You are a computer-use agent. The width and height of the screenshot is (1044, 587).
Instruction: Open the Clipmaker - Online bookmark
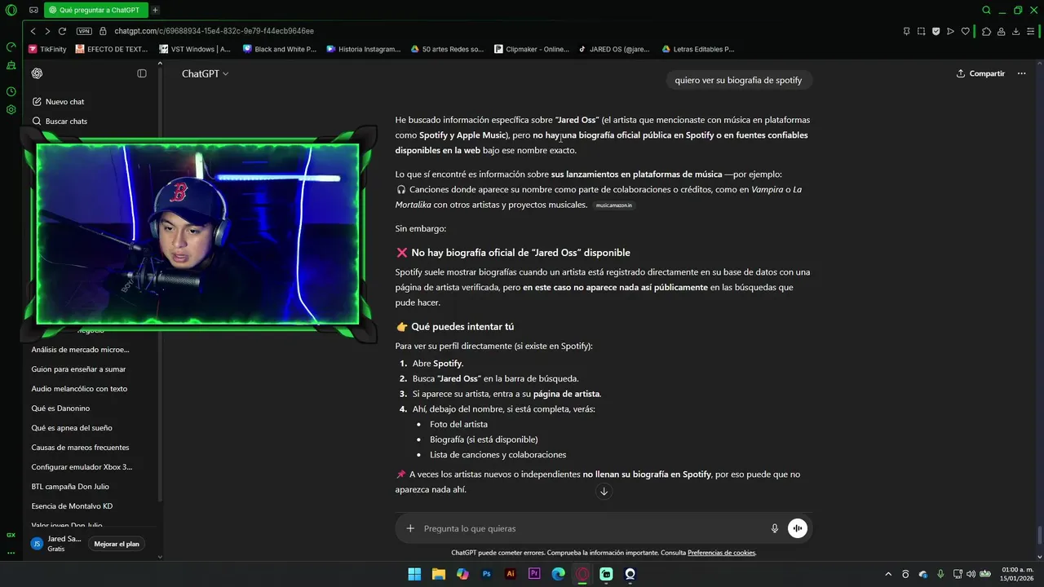point(532,49)
